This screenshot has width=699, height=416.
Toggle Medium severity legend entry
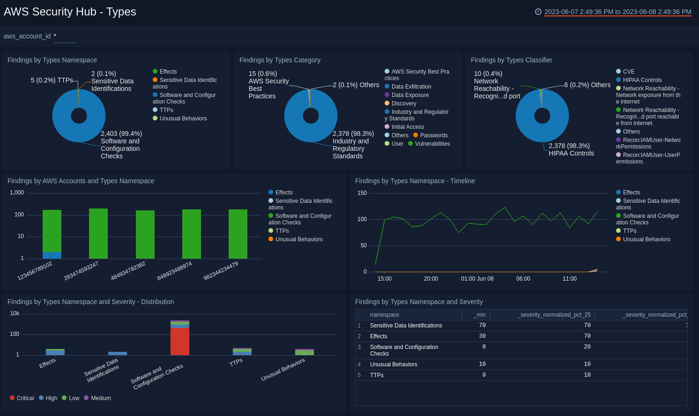97,398
